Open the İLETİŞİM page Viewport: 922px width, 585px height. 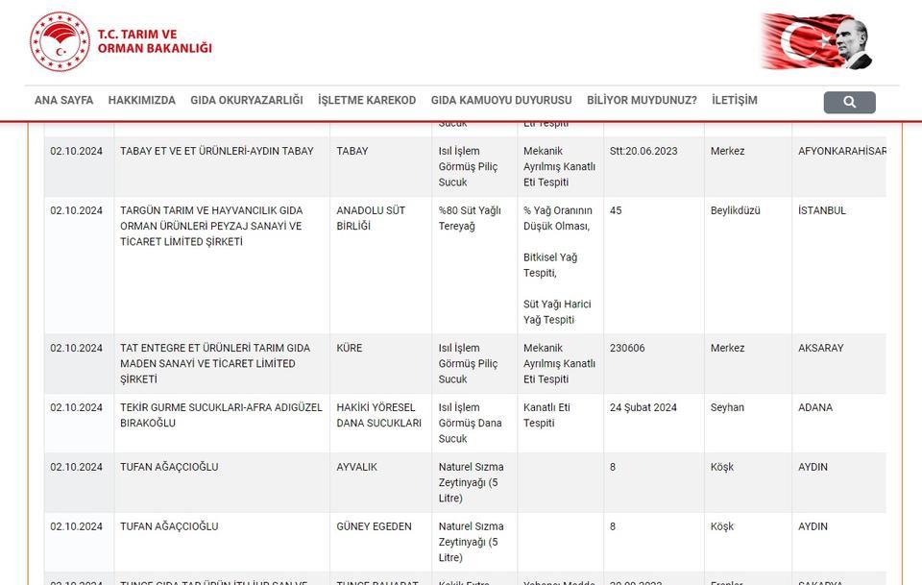coord(735,100)
